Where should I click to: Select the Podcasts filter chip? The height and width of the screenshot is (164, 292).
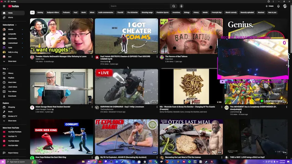point(66,12)
